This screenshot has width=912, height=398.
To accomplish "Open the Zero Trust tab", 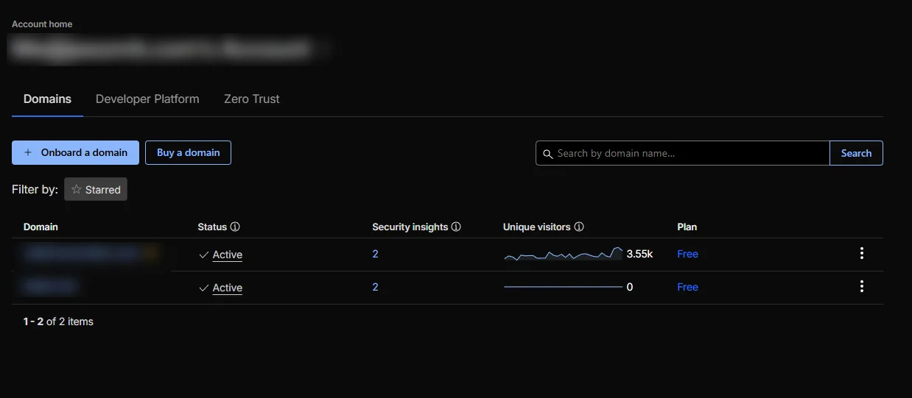I will 252,99.
